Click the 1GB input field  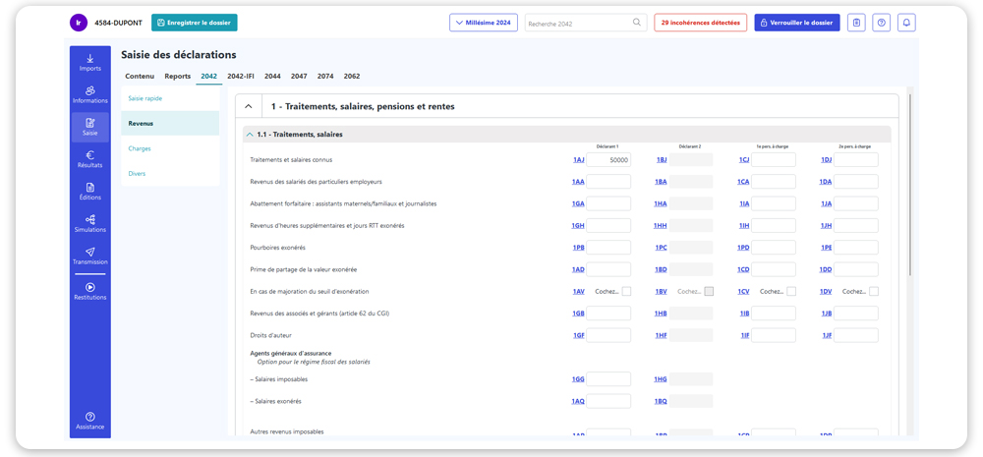(x=608, y=314)
